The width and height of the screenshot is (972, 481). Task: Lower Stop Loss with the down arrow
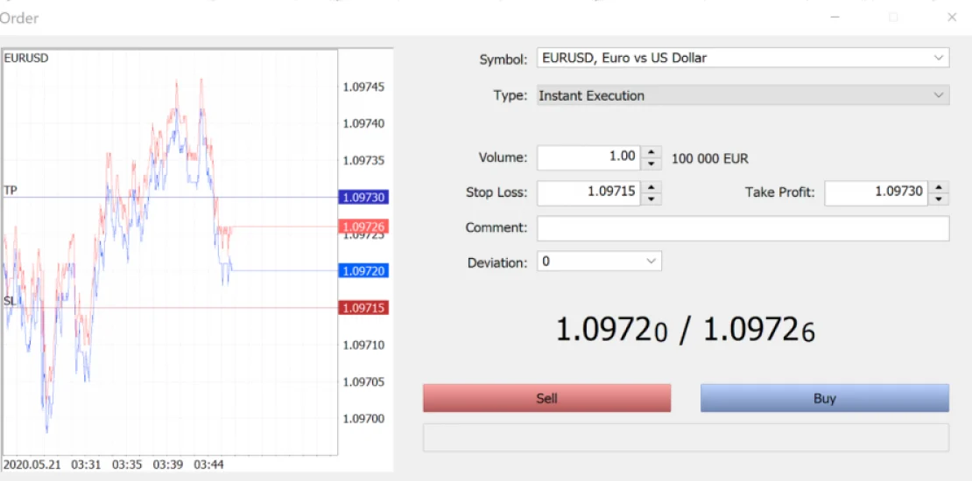click(x=652, y=199)
